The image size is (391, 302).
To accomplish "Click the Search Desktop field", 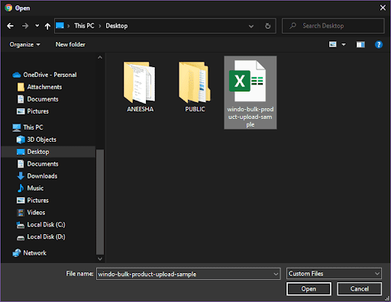I will pyautogui.click(x=333, y=26).
